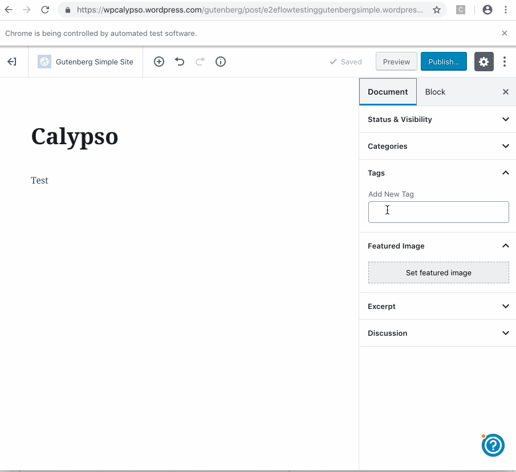Viewport: 516px width, 472px height.
Task: Bookmark this page with the star icon
Action: (x=437, y=10)
